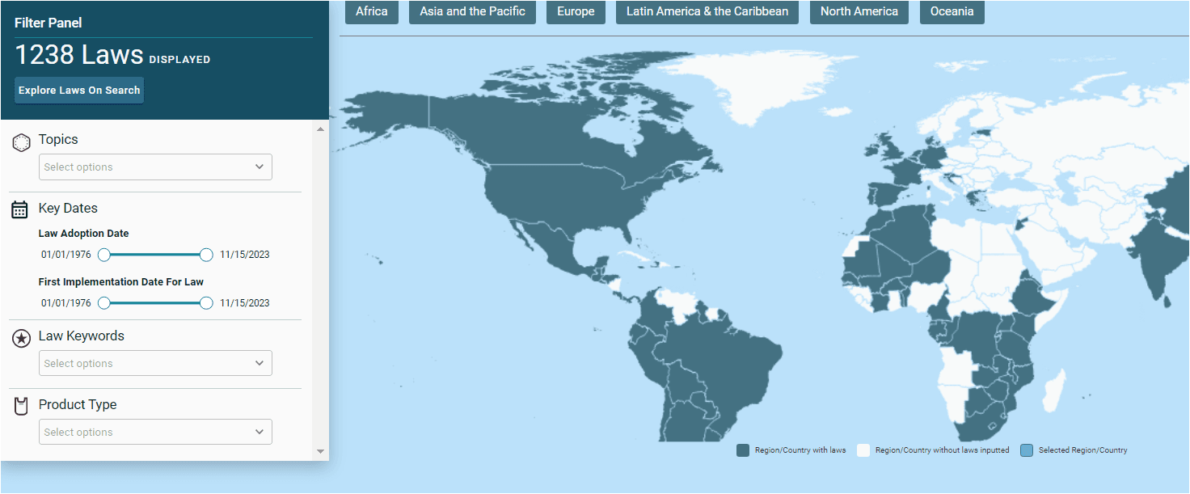Open the Product Type dropdown
This screenshot has height=494, width=1190.
pyautogui.click(x=155, y=433)
